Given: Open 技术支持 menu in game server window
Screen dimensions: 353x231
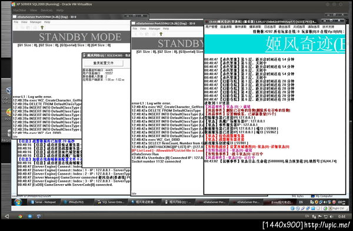Looking at the screenshot, I should 328,27.
